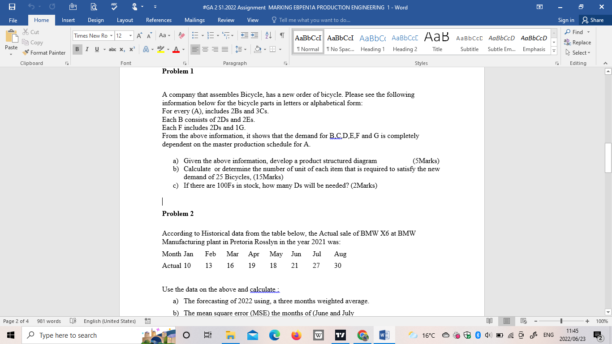The image size is (612, 344).
Task: Click the Sign in link
Action: pos(565,20)
